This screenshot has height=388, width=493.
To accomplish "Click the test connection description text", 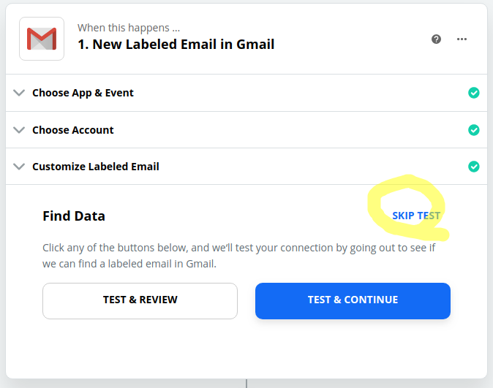I will pos(239,256).
